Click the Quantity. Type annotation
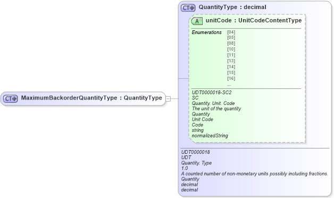The width and height of the screenshot is (334, 198). pyautogui.click(x=196, y=163)
